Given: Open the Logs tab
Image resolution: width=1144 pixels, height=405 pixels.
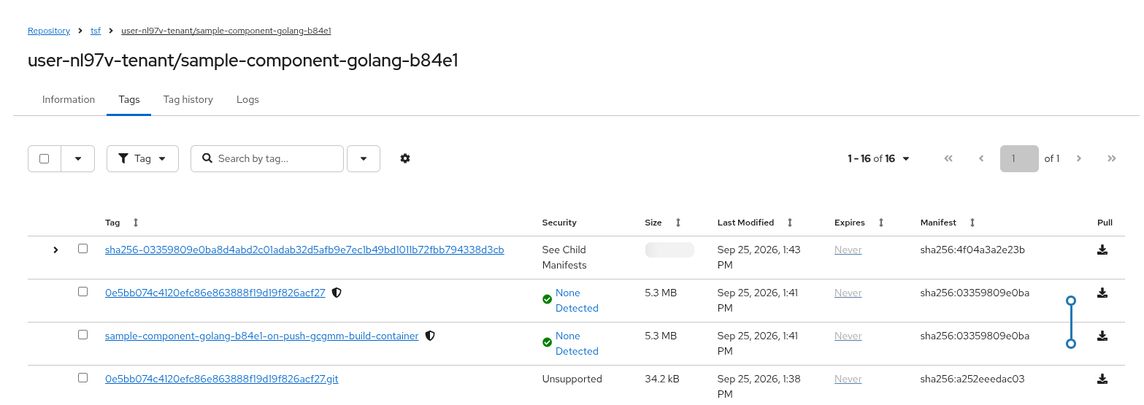Looking at the screenshot, I should pyautogui.click(x=247, y=99).
